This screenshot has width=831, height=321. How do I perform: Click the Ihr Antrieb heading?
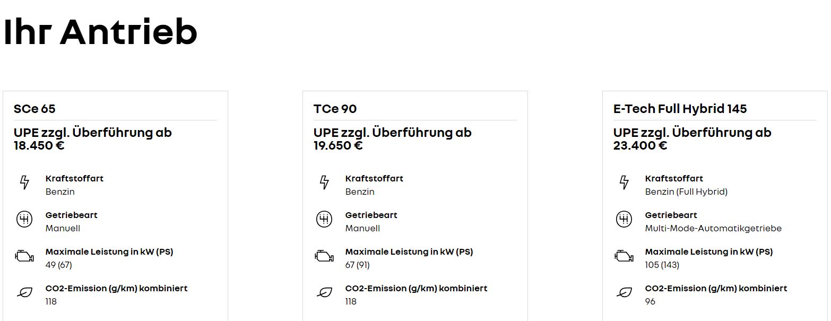[x=100, y=32]
